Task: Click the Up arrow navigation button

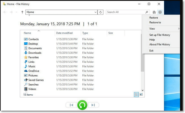Action: (22, 12)
